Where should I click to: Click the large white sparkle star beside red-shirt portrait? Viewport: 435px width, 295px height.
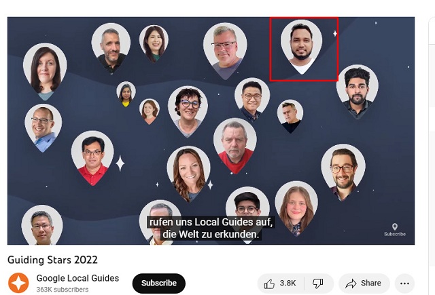pyautogui.click(x=120, y=163)
